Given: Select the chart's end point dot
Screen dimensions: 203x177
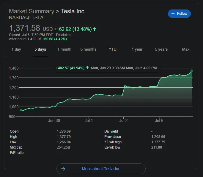Looking at the screenshot, I should [192, 71].
